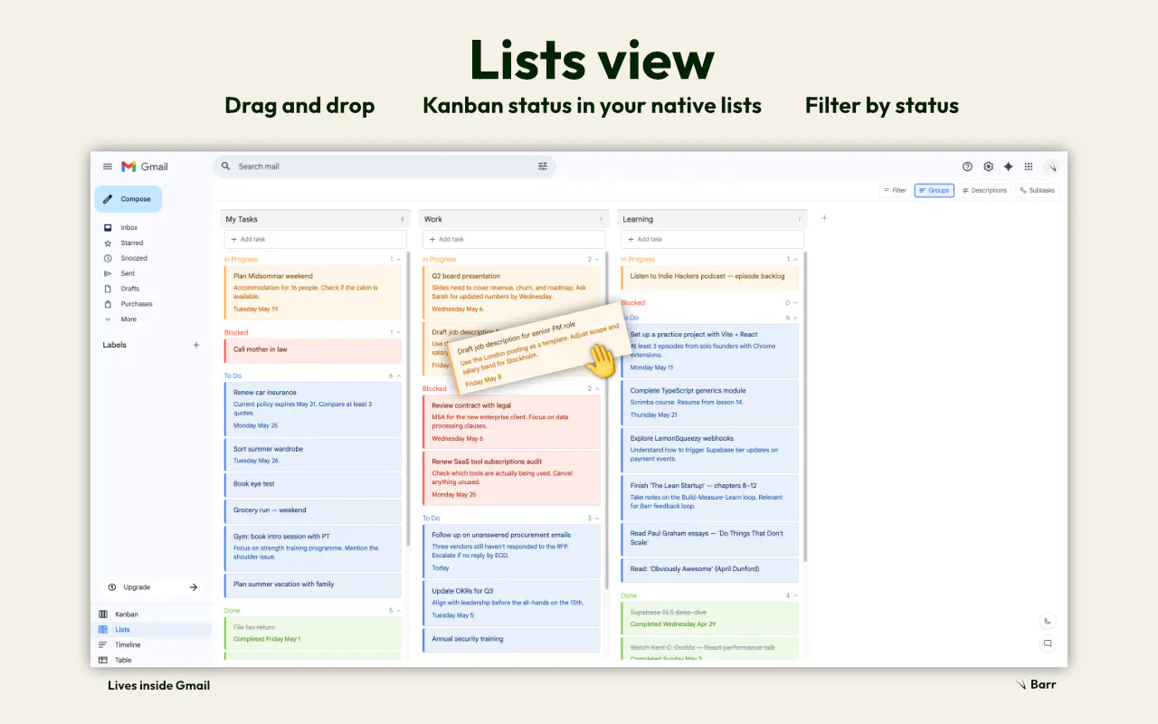Viewport: 1158px width, 724px height.
Task: Collapse Done group in Learning list
Action: click(x=795, y=596)
